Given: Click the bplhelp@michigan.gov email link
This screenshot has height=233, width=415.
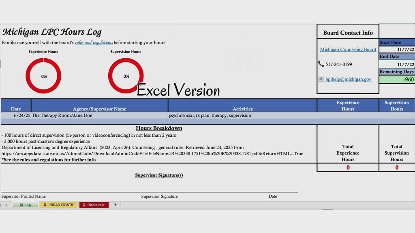Looking at the screenshot, I should pyautogui.click(x=348, y=79).
